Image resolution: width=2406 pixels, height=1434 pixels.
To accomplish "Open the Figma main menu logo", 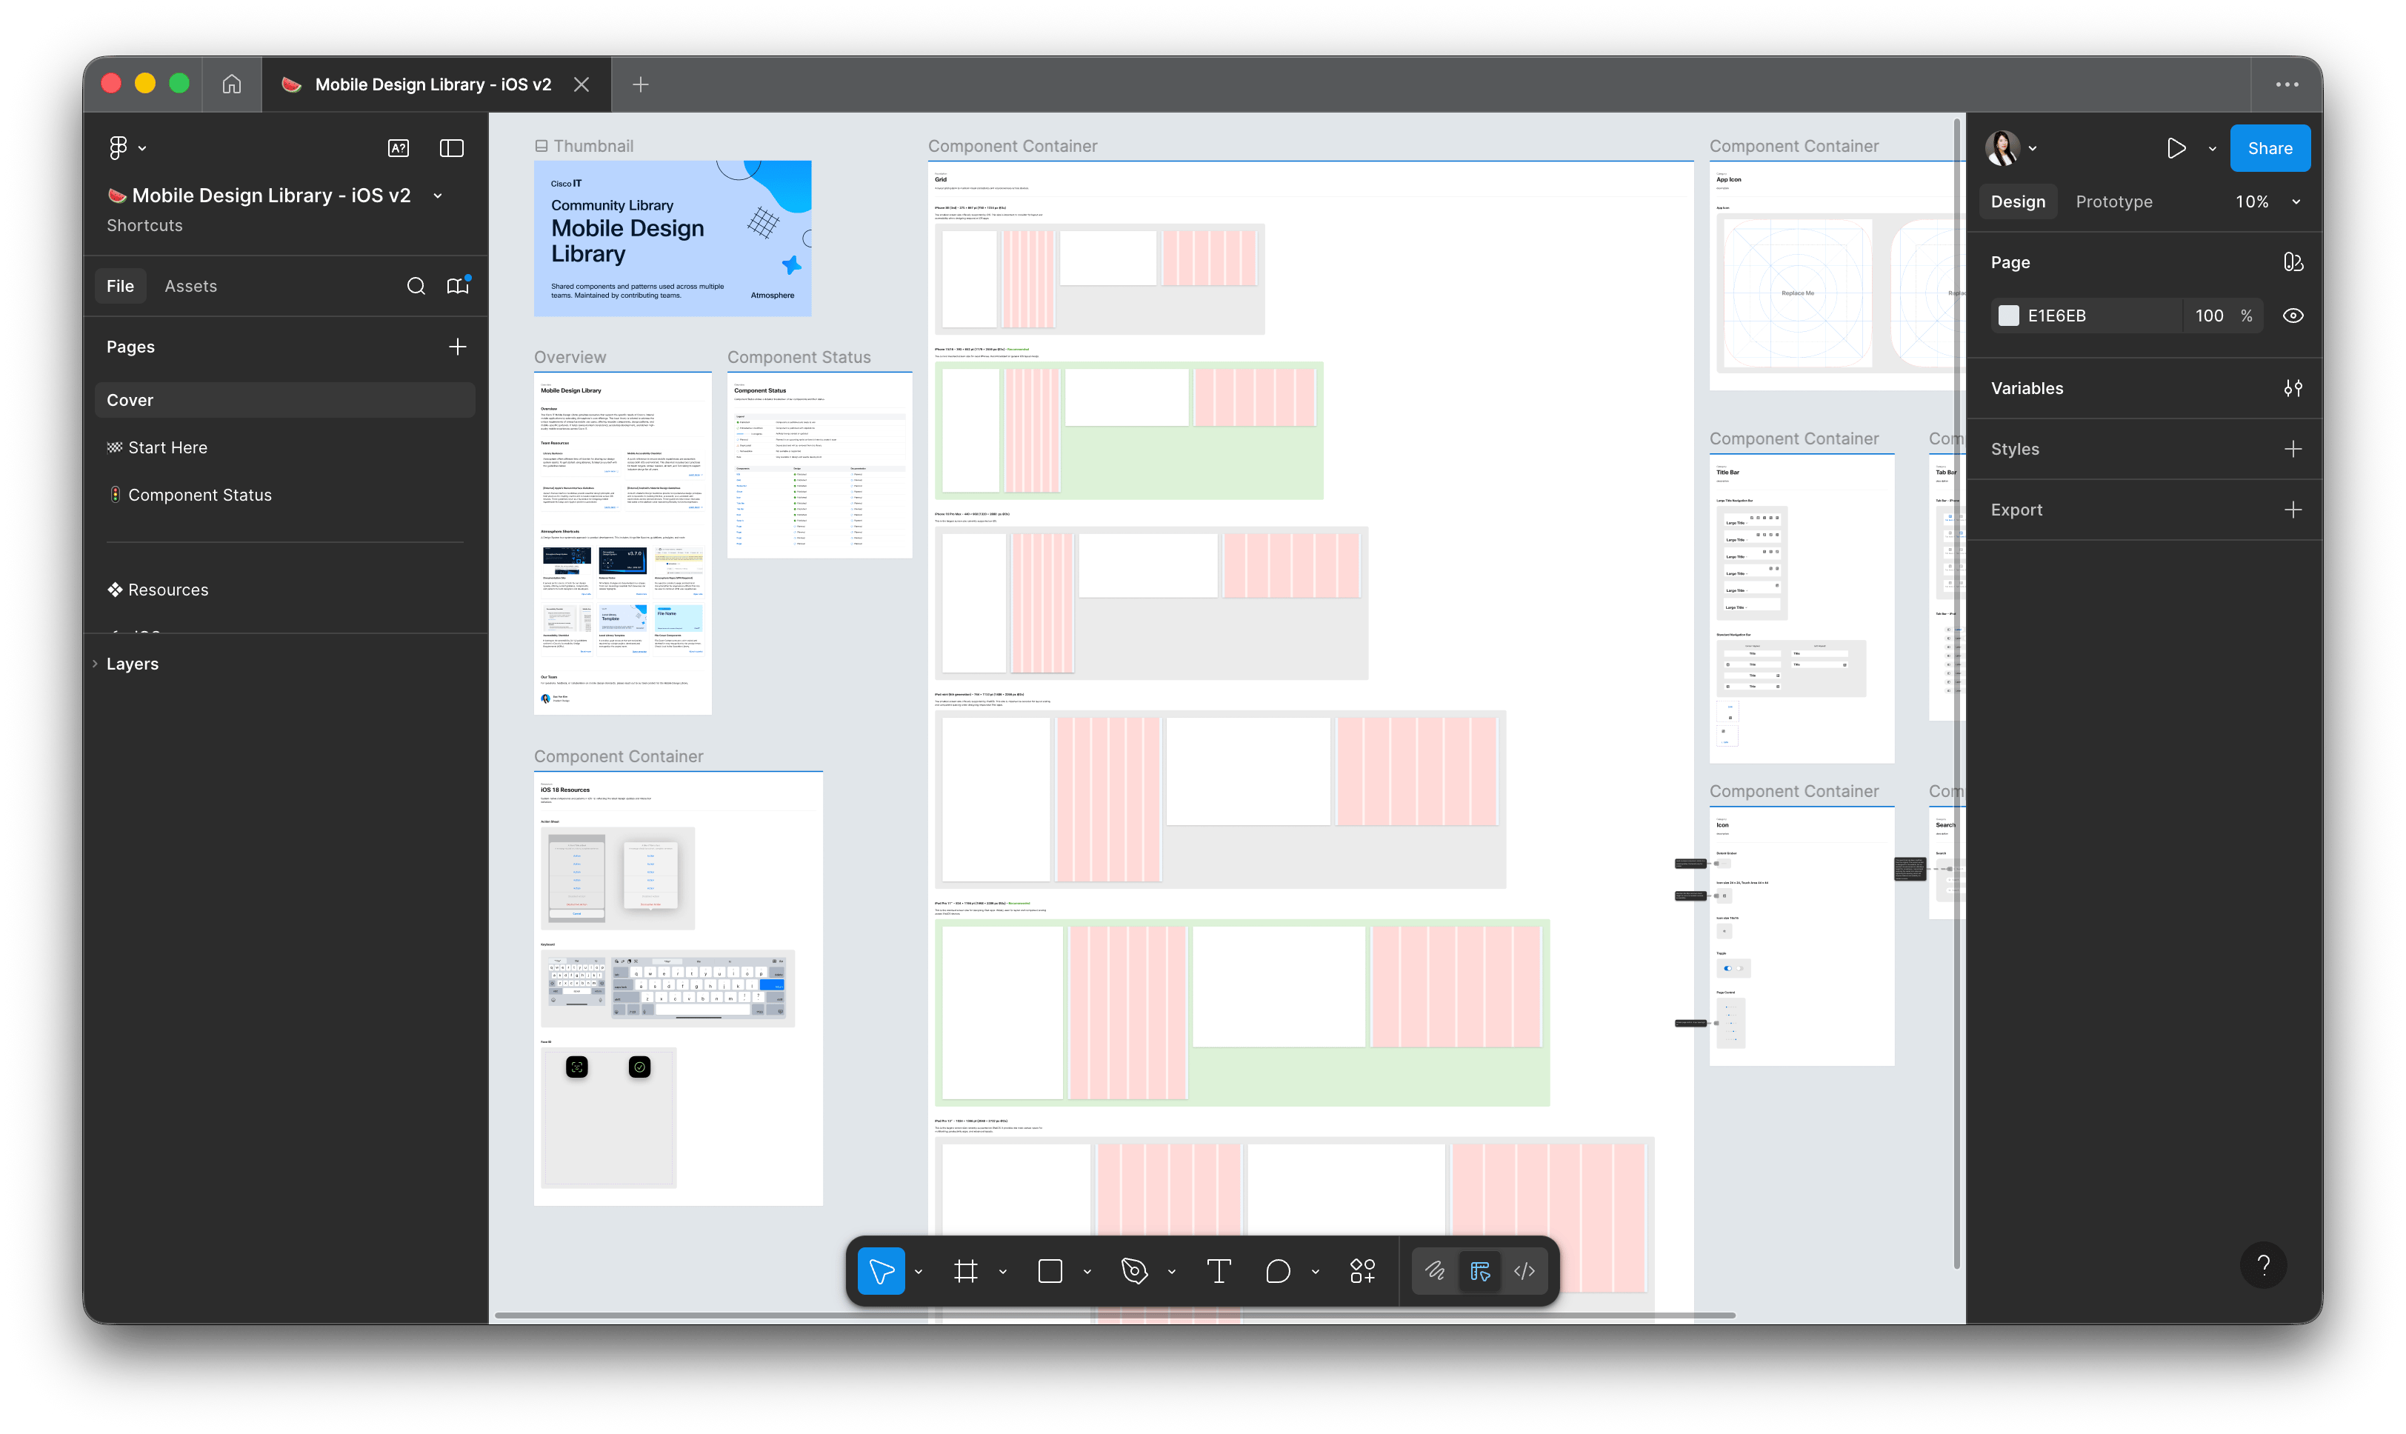I will tap(118, 148).
